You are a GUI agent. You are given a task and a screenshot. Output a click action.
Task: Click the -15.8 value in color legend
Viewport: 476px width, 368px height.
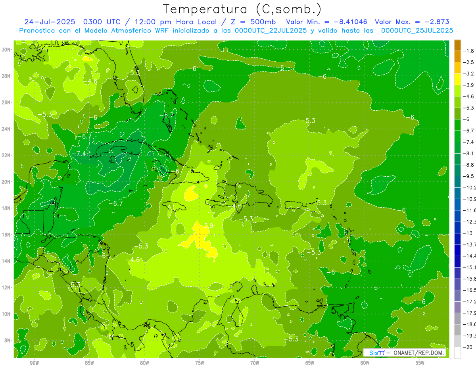click(470, 279)
